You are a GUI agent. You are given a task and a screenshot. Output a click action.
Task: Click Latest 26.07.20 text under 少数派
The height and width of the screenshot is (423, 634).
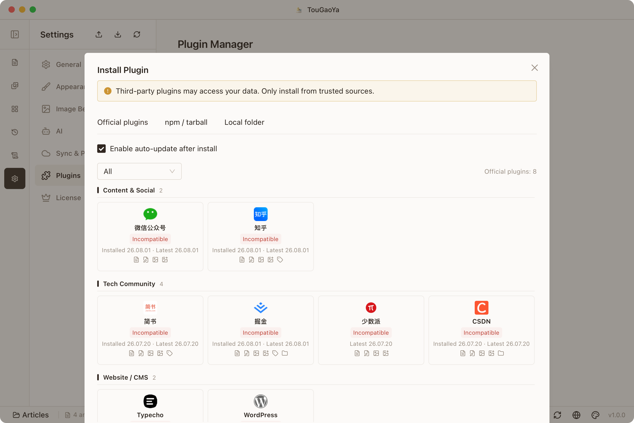[371, 344]
